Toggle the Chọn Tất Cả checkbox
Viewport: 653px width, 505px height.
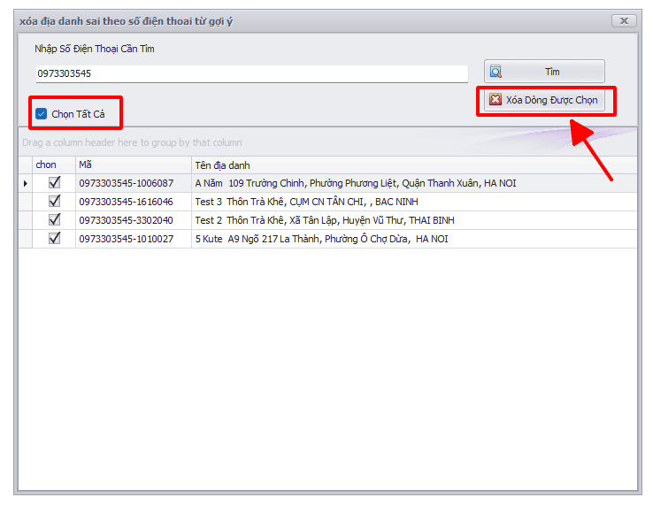[42, 114]
